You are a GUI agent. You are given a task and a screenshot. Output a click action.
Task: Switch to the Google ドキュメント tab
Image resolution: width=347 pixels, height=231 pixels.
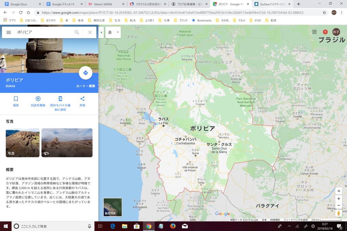click(63, 4)
